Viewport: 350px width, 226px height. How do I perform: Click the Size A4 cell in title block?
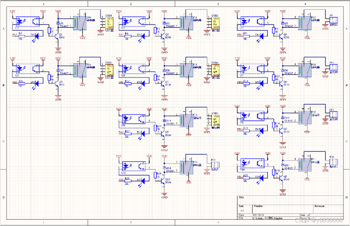245,209
